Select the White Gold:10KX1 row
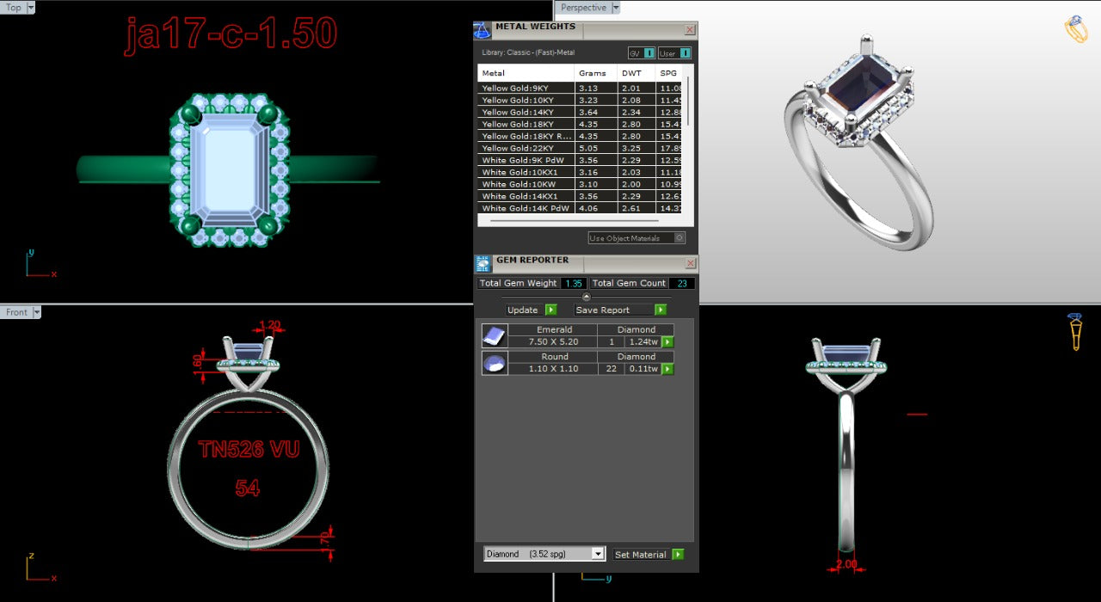 (x=580, y=172)
